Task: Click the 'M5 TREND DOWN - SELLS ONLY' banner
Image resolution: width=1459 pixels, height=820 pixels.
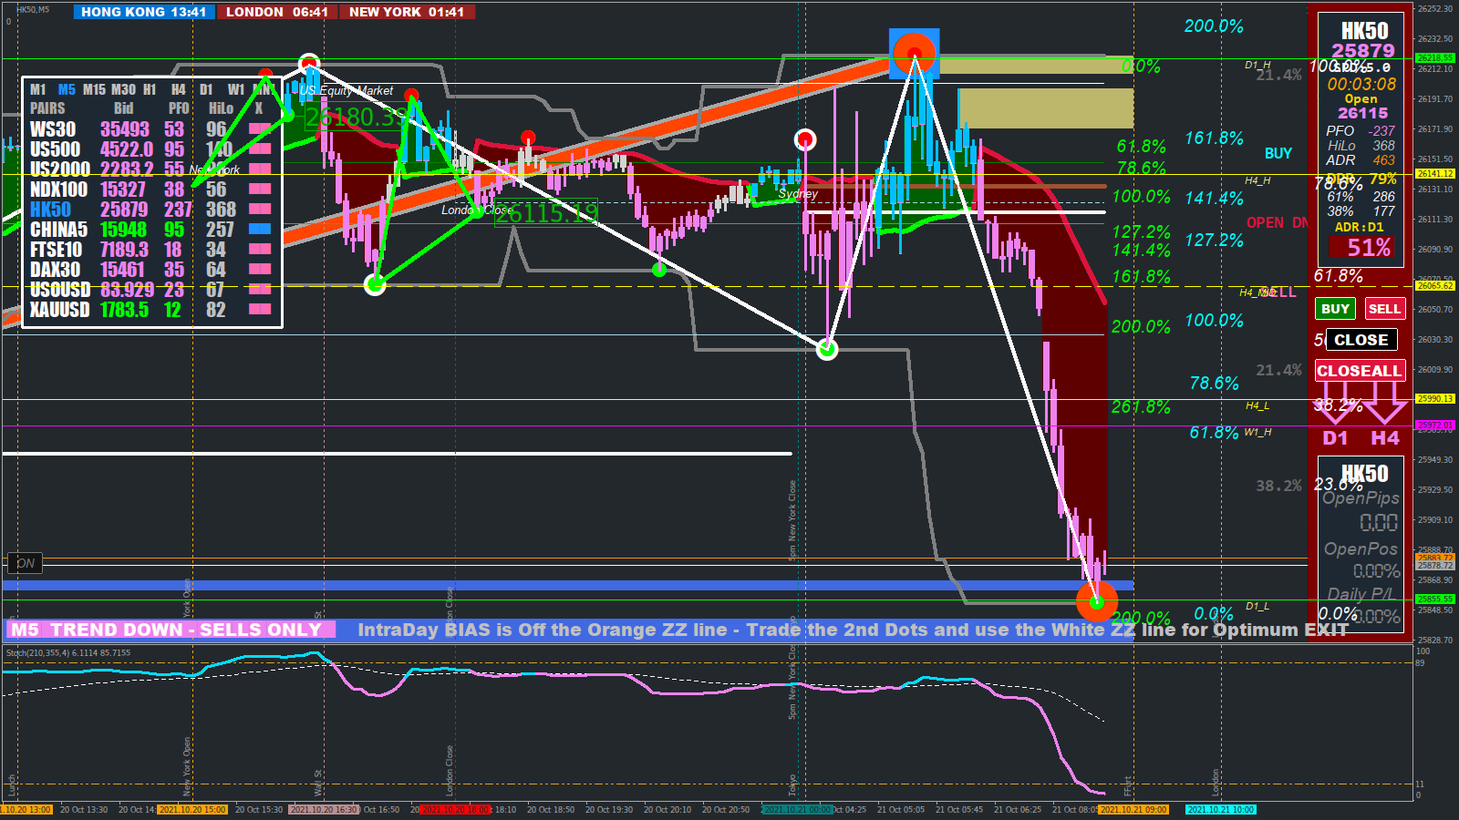Action: coord(171,630)
